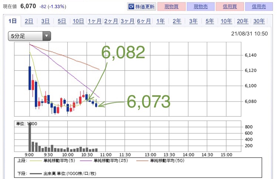Switch to the 2年 period tab

pyautogui.click(x=177, y=21)
